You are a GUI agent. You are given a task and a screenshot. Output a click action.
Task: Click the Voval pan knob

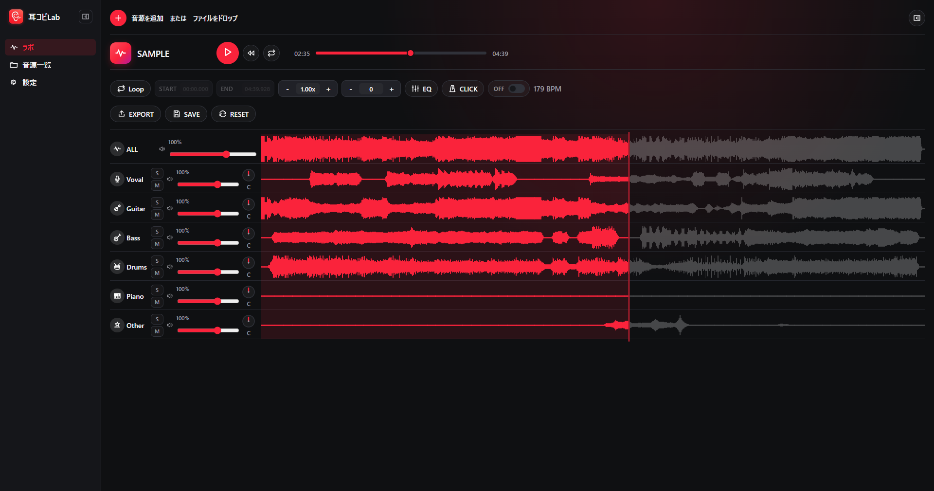click(249, 175)
